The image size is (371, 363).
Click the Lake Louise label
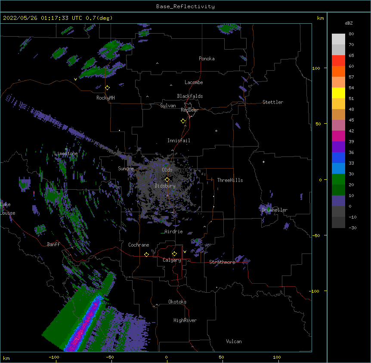8,209
